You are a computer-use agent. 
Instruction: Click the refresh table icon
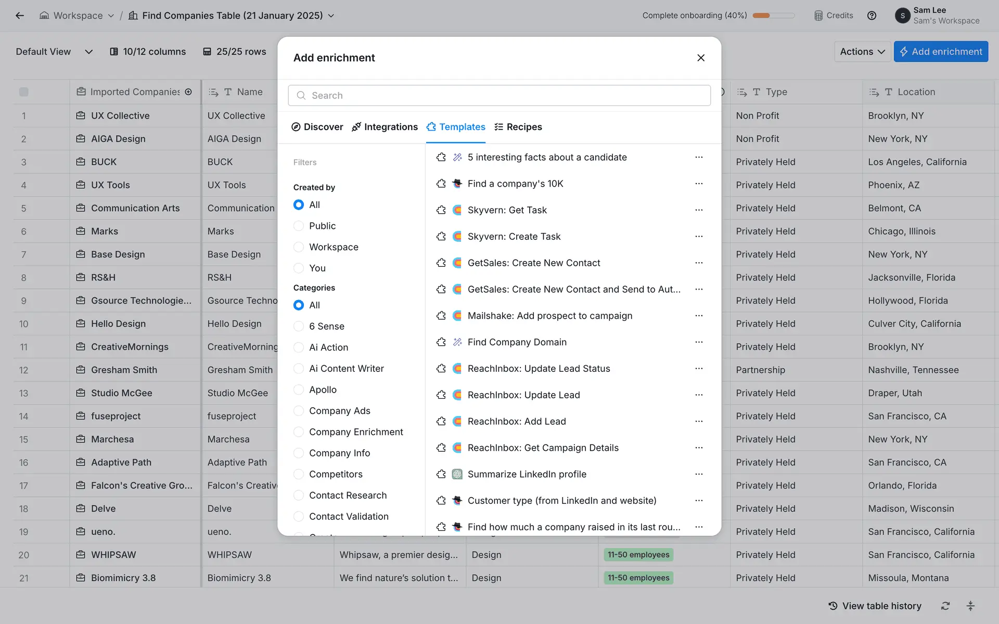pyautogui.click(x=945, y=606)
